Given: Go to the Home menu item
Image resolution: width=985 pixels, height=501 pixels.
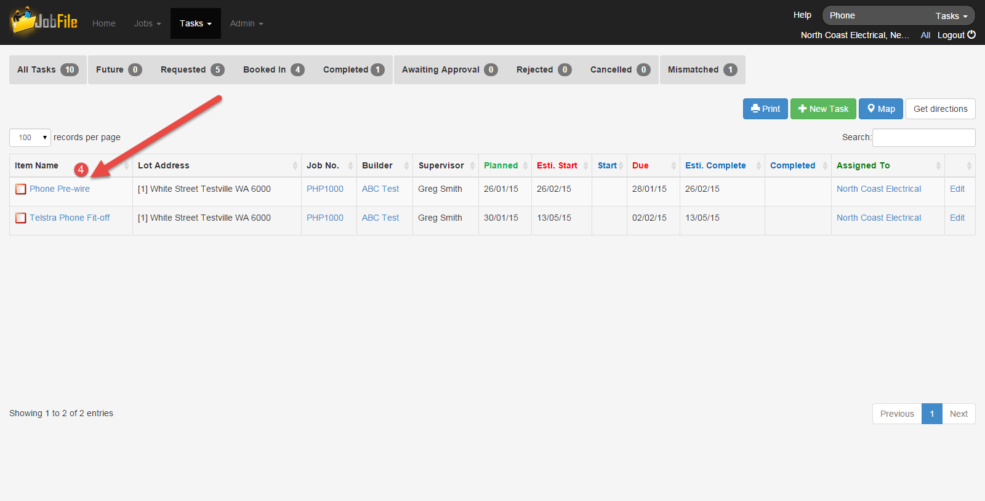Looking at the screenshot, I should [x=104, y=23].
